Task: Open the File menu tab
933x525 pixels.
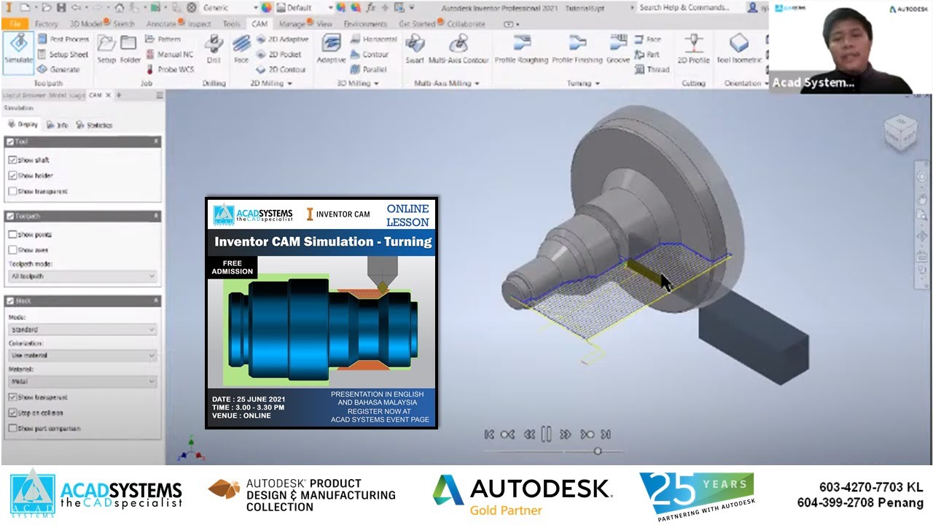Action: pos(15,23)
